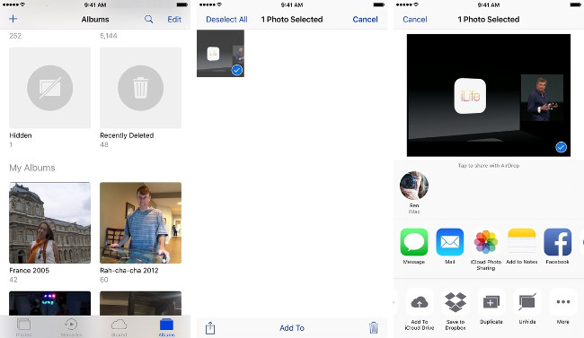This screenshot has height=338, width=584.
Task: Open the Rah-cha-cha 2012 album
Action: pos(140,222)
